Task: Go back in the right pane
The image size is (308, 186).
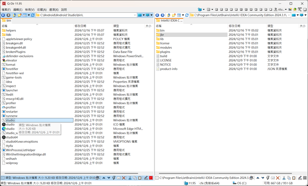Action: [157, 15]
